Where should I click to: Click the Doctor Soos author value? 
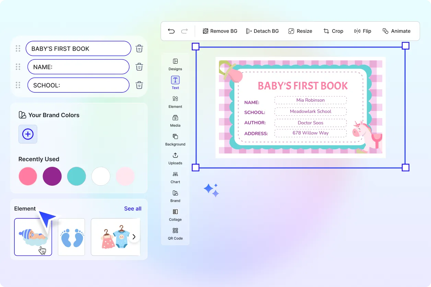[x=311, y=123]
